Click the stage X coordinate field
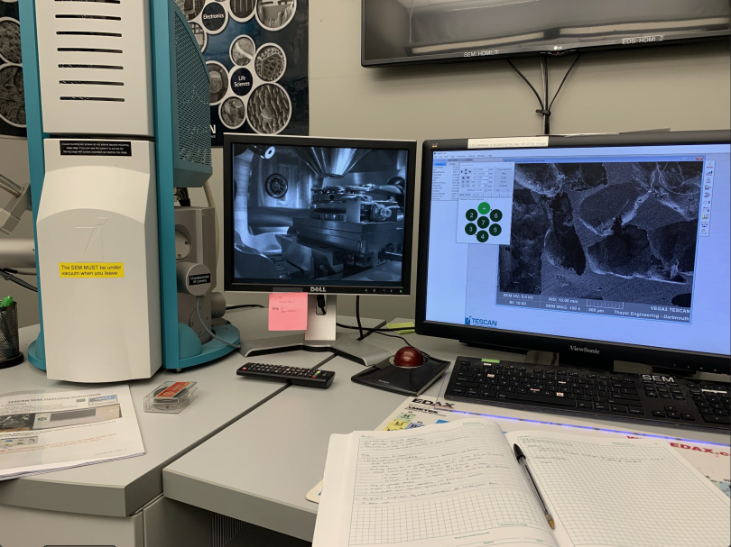 click(x=482, y=169)
